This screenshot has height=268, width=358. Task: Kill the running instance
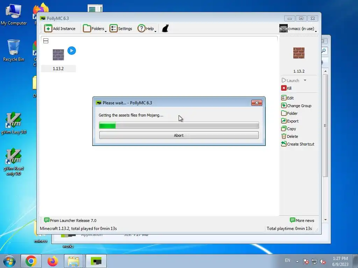[x=286, y=88]
